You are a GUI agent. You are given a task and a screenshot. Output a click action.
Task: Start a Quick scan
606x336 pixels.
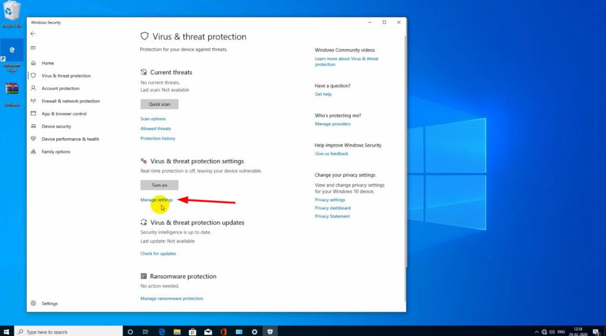point(159,104)
